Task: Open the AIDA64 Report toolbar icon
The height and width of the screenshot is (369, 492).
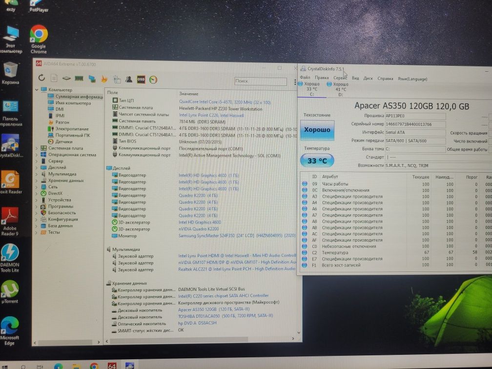Action: [x=54, y=78]
